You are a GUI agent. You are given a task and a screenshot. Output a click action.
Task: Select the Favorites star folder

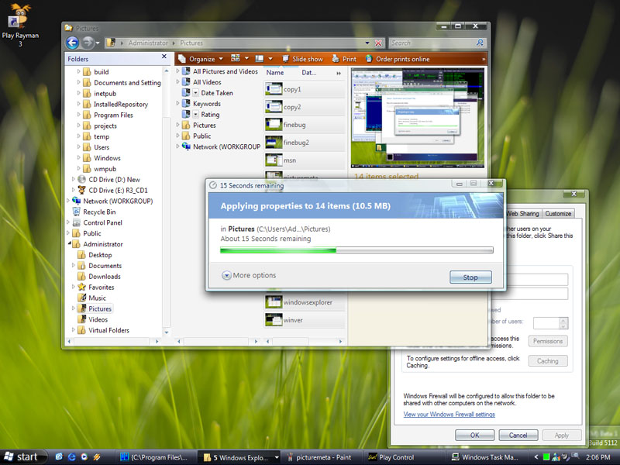[96, 287]
